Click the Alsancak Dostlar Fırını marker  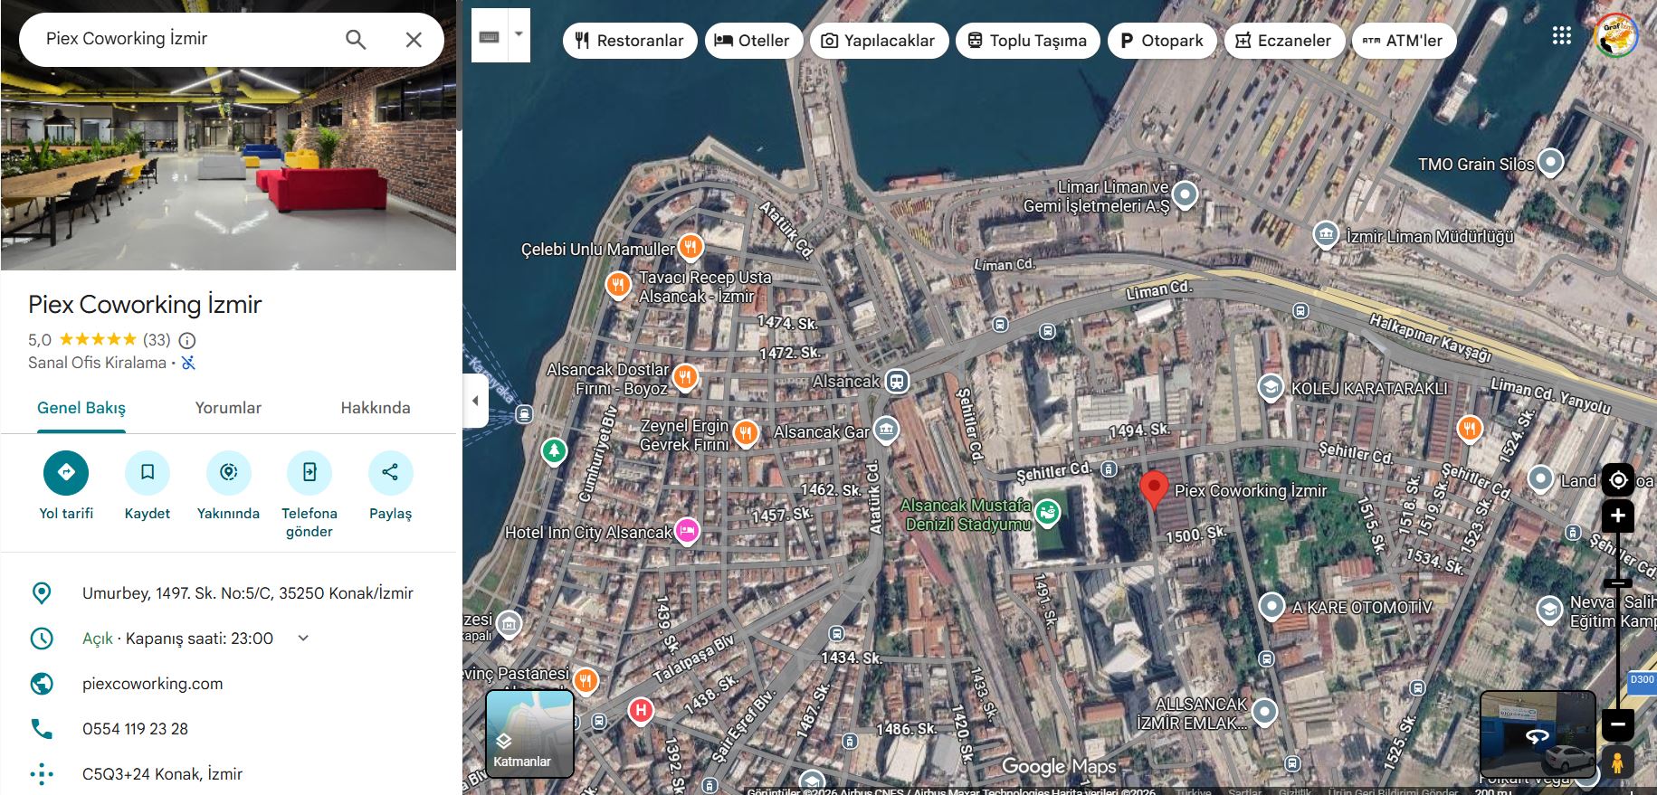tap(685, 376)
